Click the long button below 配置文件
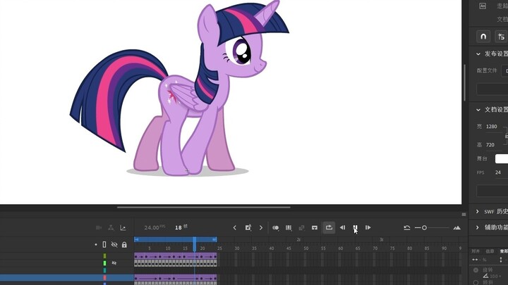Screen dimensions: 508x285 (x=492, y=89)
